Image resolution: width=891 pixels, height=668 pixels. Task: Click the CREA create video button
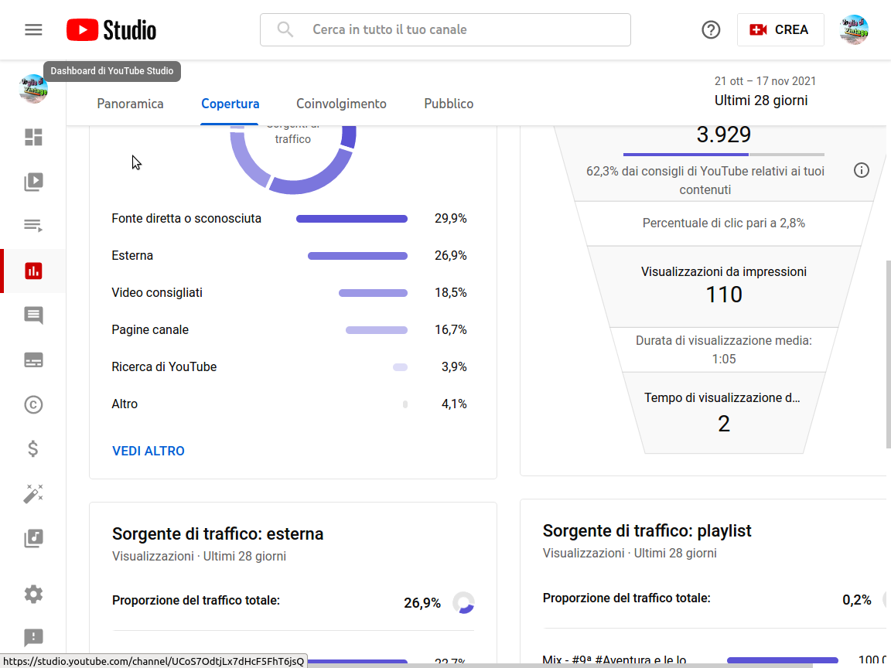[x=780, y=29]
